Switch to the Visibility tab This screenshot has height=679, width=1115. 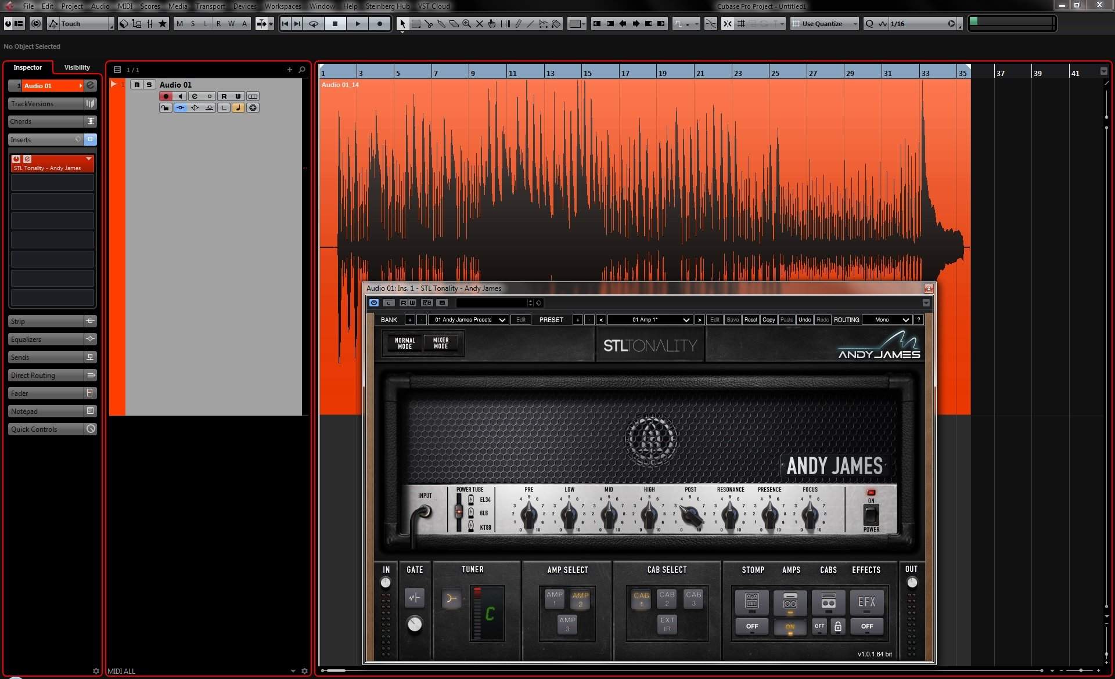(x=77, y=67)
